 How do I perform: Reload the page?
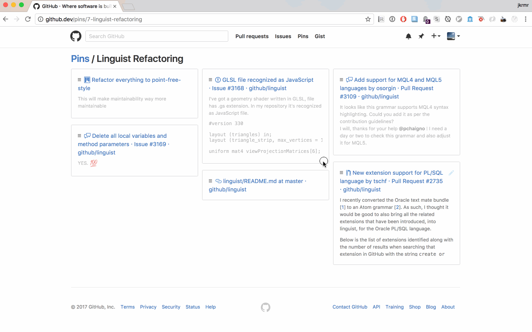point(28,19)
